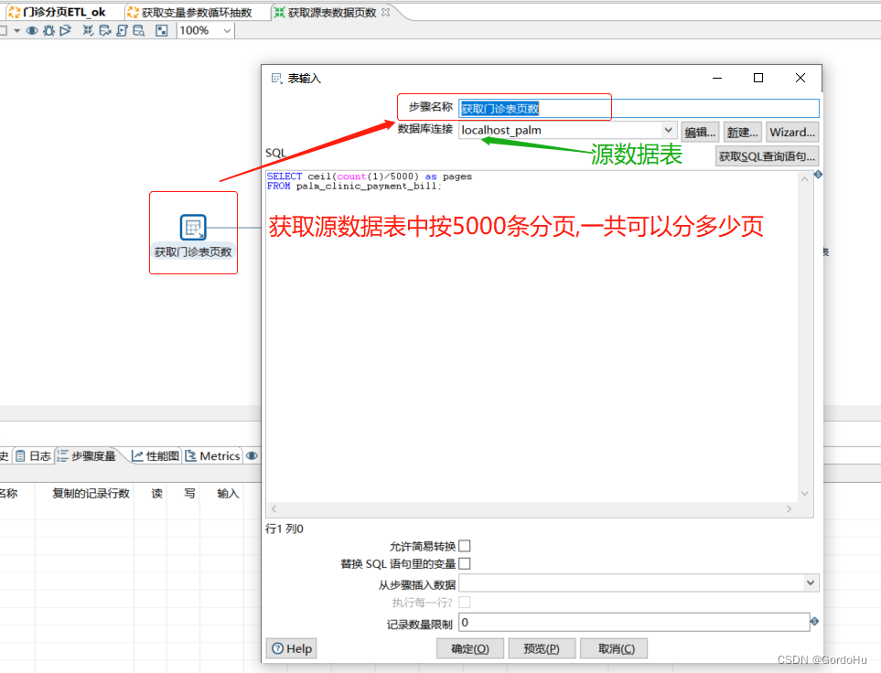
Task: Click the debug bug icon in toolbar
Action: [x=48, y=30]
